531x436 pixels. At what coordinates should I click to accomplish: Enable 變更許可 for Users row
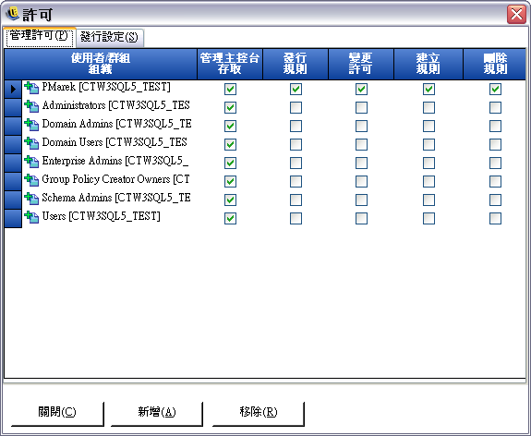tap(361, 219)
